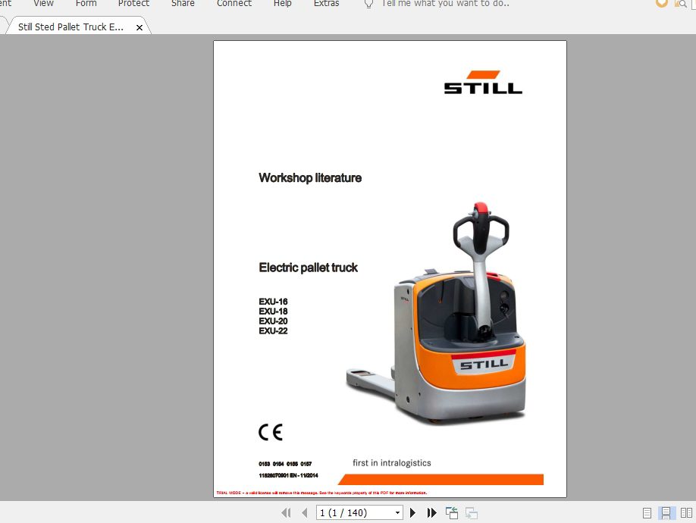
Task: Open the Protect menu
Action: point(133,4)
